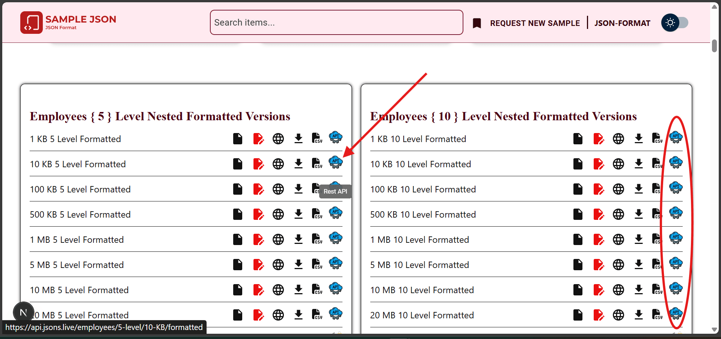
Task: Click red edit icon for 100 KB 5 Level Formatted
Action: point(258,189)
